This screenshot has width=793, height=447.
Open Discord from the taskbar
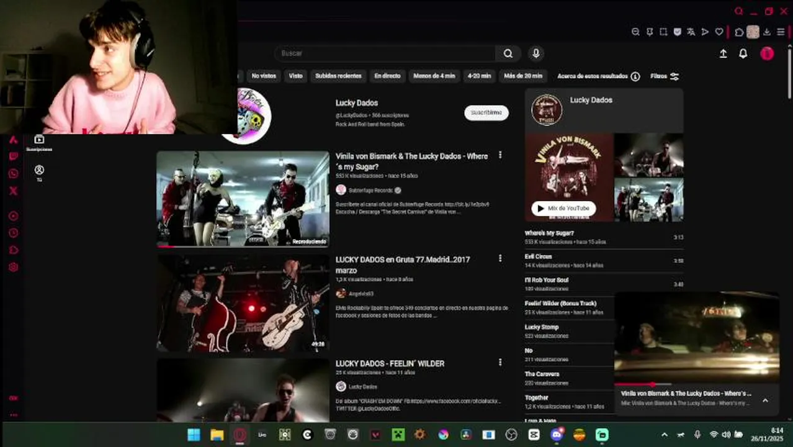coord(557,435)
